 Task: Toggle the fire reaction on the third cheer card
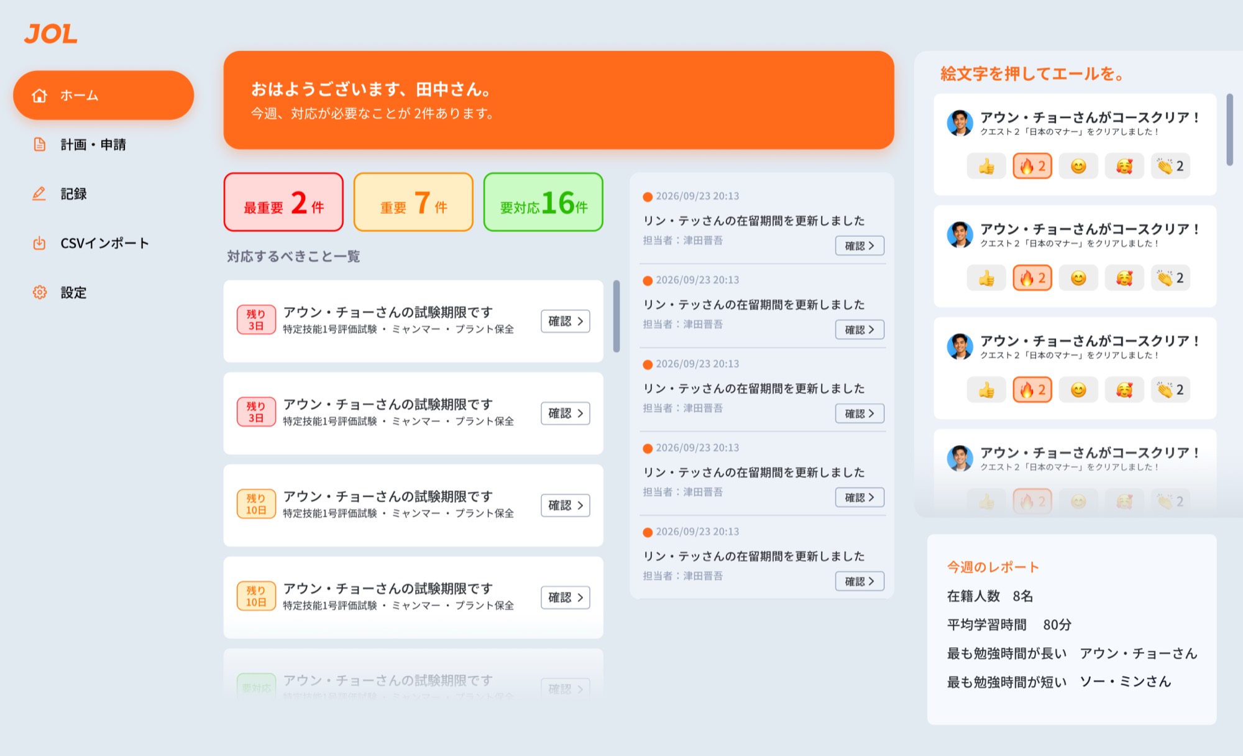click(x=1032, y=390)
